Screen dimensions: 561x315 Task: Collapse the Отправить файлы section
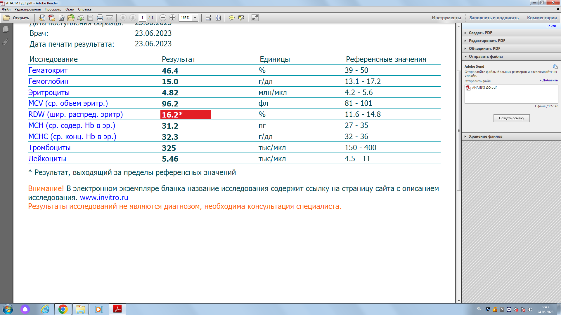point(486,56)
